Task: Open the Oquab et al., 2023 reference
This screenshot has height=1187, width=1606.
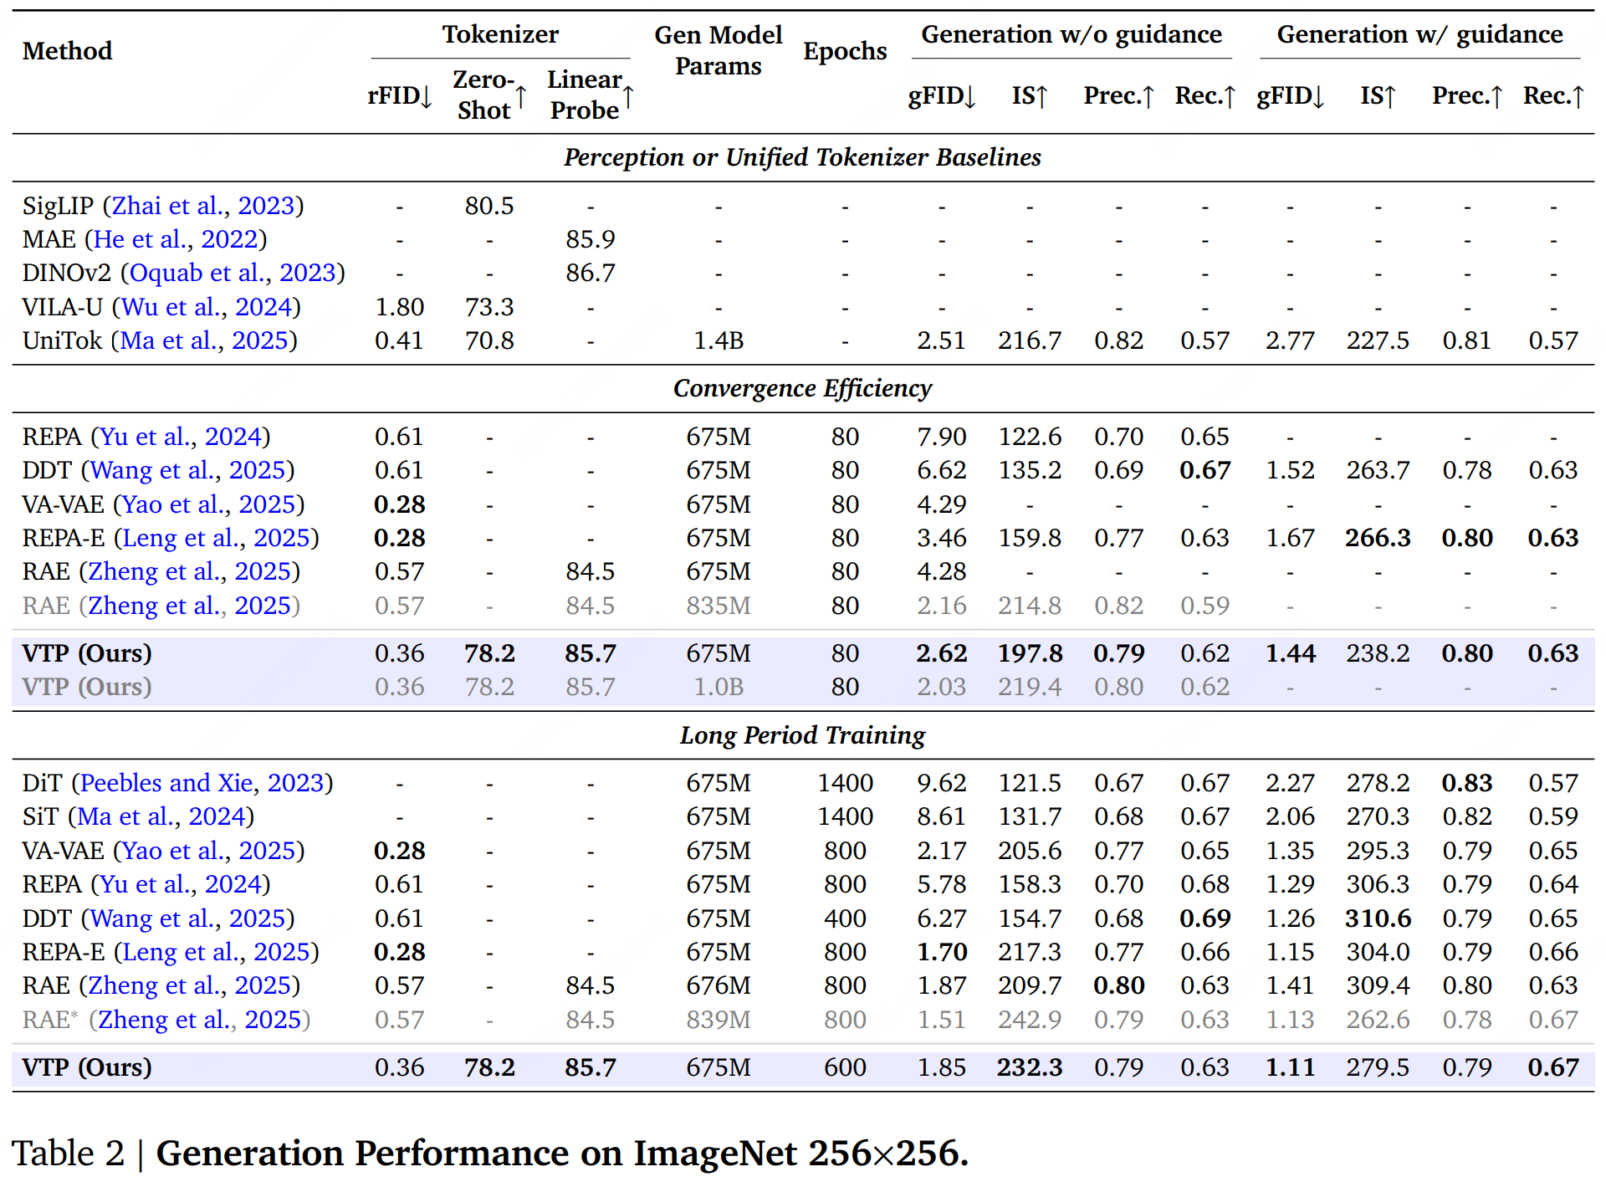Action: tap(233, 273)
